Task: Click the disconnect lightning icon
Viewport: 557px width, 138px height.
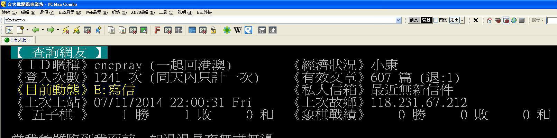Action: coord(66,30)
